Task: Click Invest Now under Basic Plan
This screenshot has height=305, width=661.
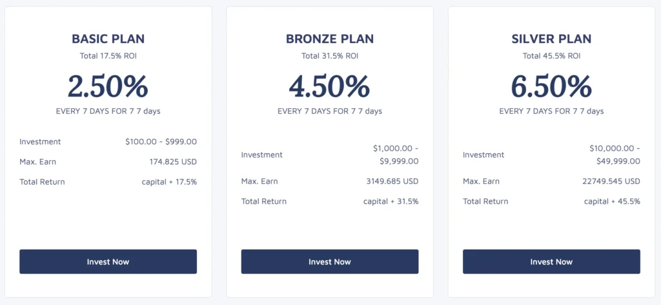Action: pos(108,262)
